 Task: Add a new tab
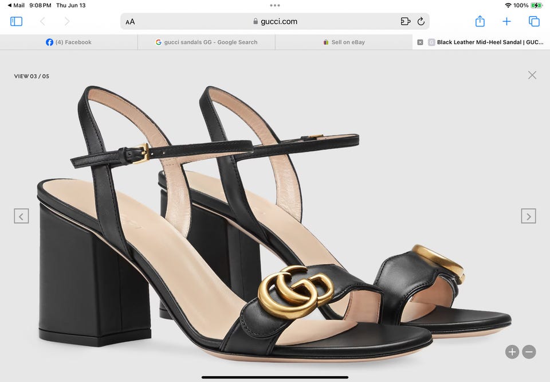click(506, 21)
